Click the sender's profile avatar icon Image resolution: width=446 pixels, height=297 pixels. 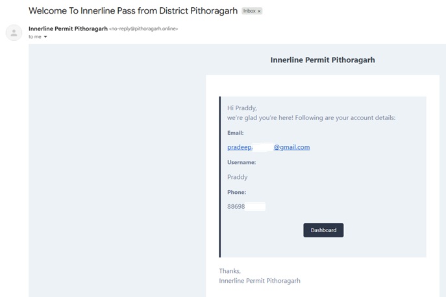14,32
